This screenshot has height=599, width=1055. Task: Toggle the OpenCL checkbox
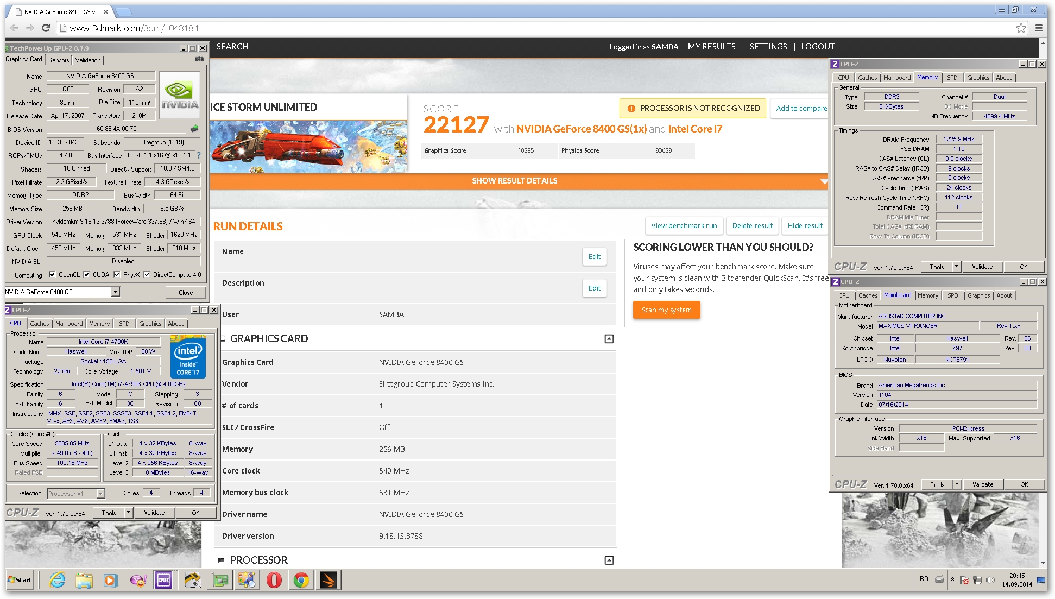tap(52, 275)
